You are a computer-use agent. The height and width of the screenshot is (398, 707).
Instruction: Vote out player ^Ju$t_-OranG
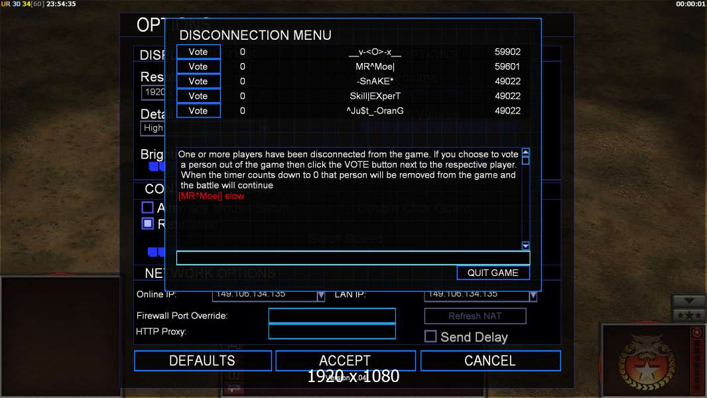click(x=198, y=111)
